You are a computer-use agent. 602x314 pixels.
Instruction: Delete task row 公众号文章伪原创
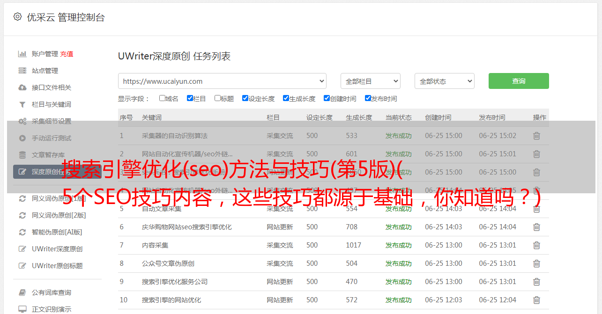[x=537, y=263]
